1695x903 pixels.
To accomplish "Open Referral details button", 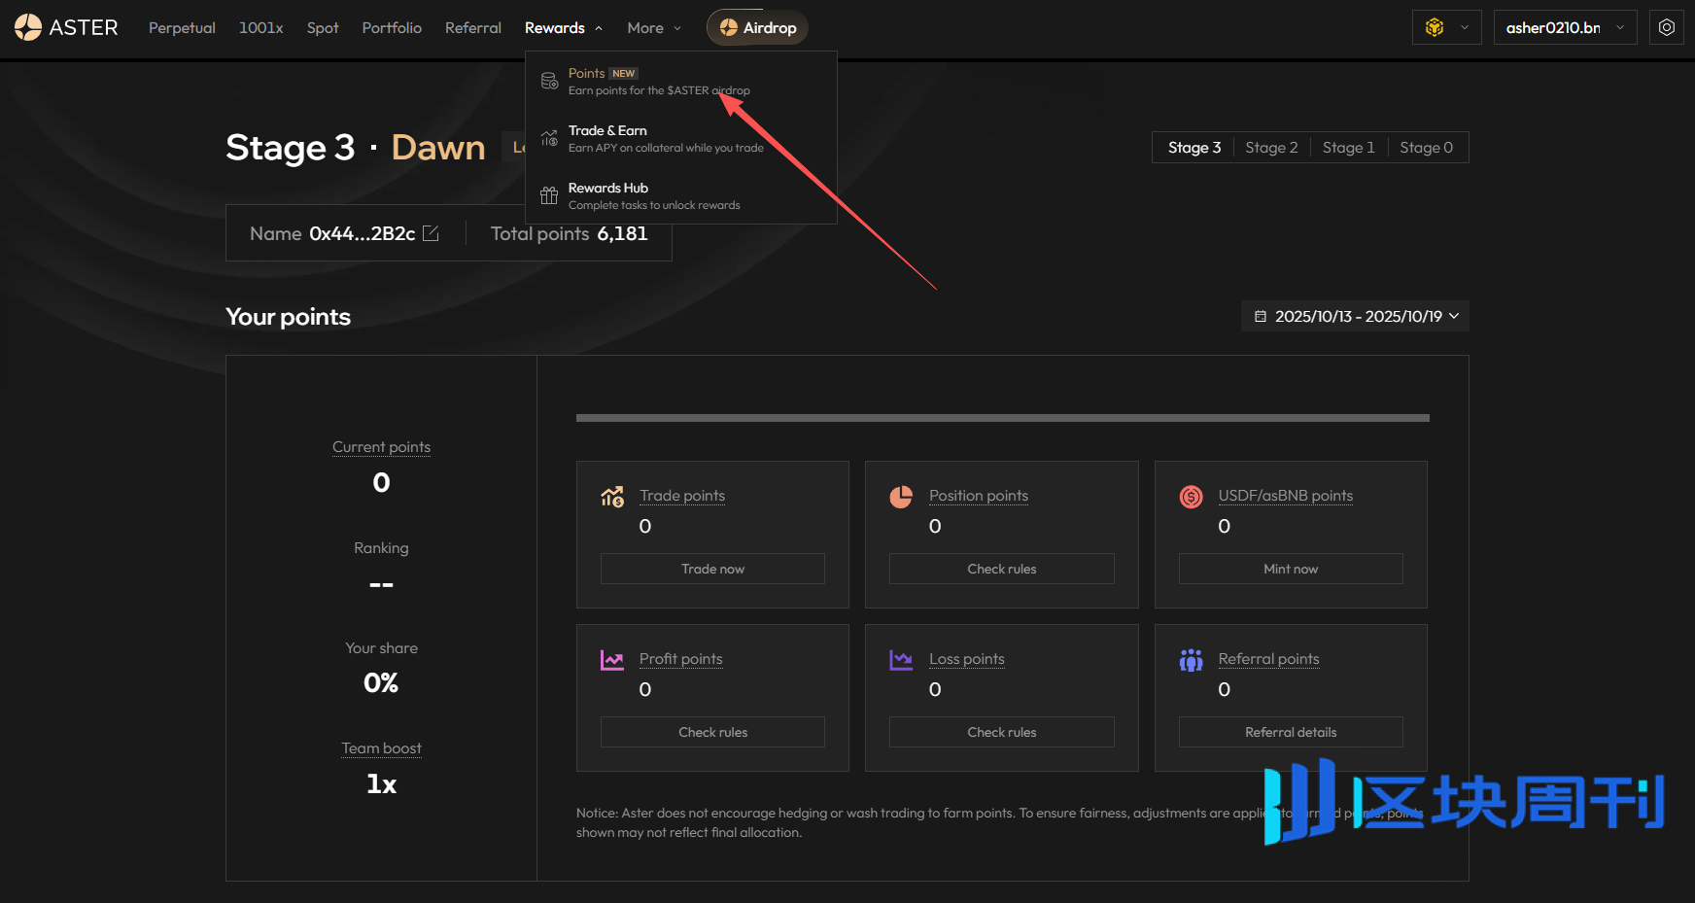I will 1290,732.
